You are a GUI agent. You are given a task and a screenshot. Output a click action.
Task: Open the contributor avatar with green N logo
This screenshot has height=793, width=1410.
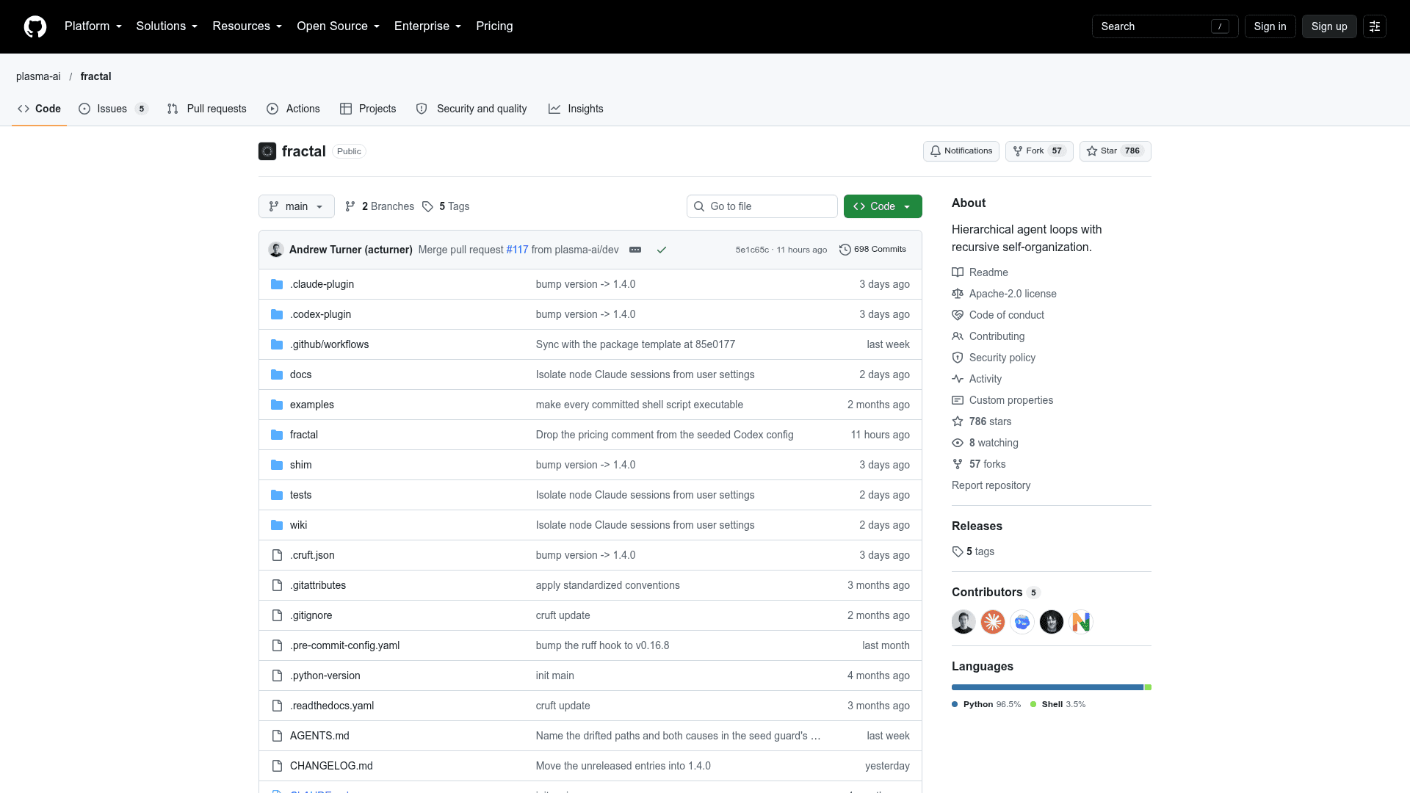[1081, 622]
